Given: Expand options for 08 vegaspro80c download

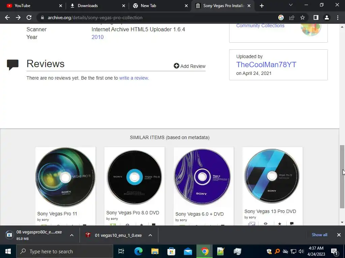Looking at the screenshot, I should tap(72, 235).
